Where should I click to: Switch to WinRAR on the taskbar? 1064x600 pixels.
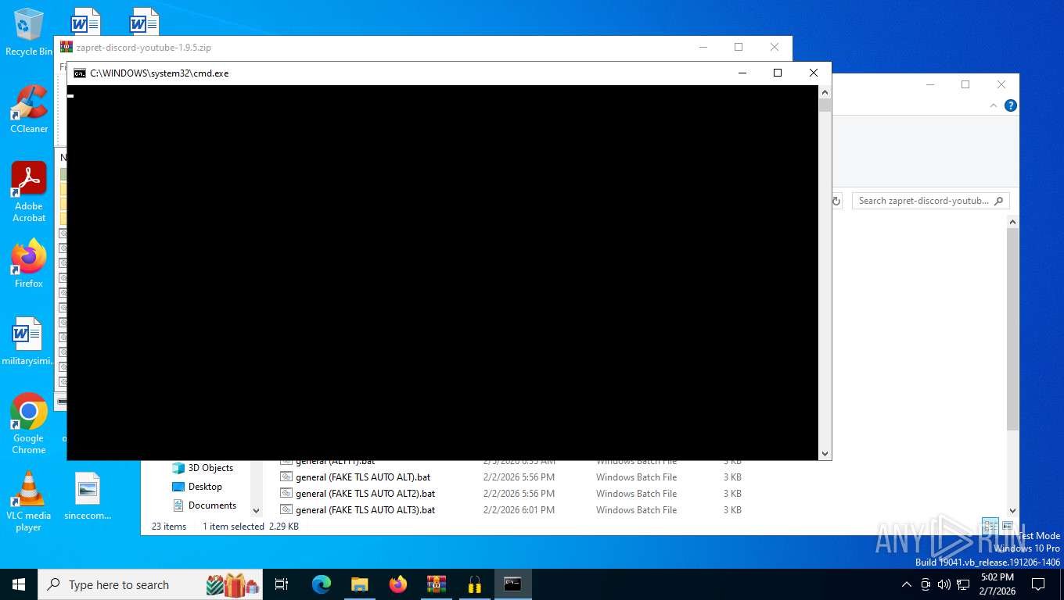click(x=437, y=584)
